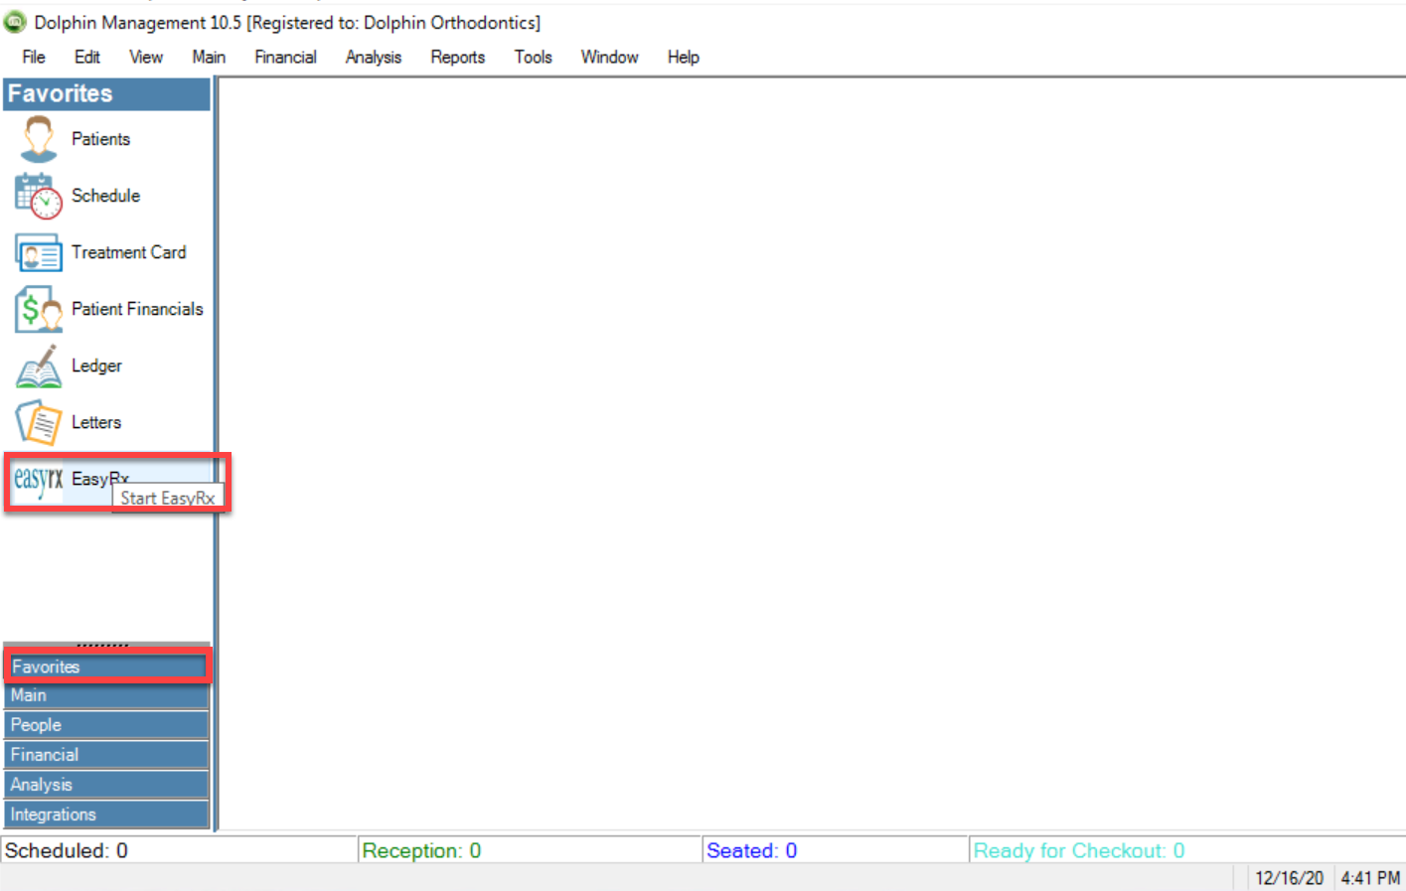Open the Window menu

(x=610, y=58)
